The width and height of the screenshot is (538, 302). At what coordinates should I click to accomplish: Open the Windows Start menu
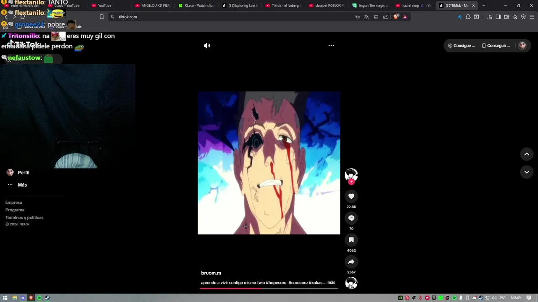pos(5,298)
